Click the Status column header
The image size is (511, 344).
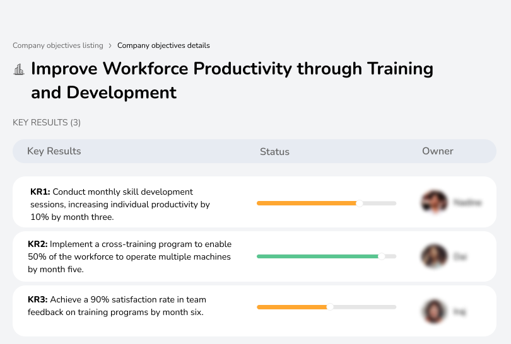[274, 151]
